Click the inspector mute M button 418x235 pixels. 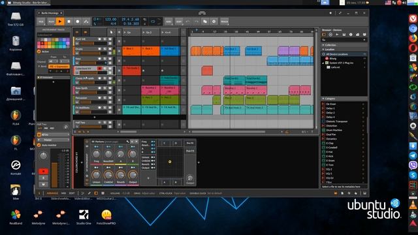[44, 184]
